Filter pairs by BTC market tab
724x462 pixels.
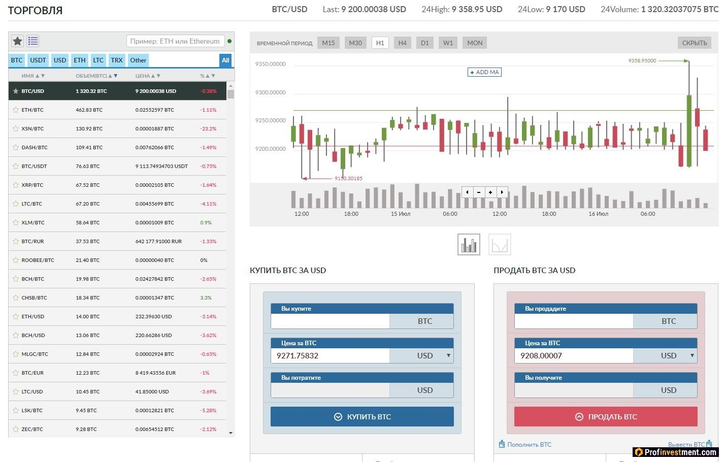coord(17,60)
